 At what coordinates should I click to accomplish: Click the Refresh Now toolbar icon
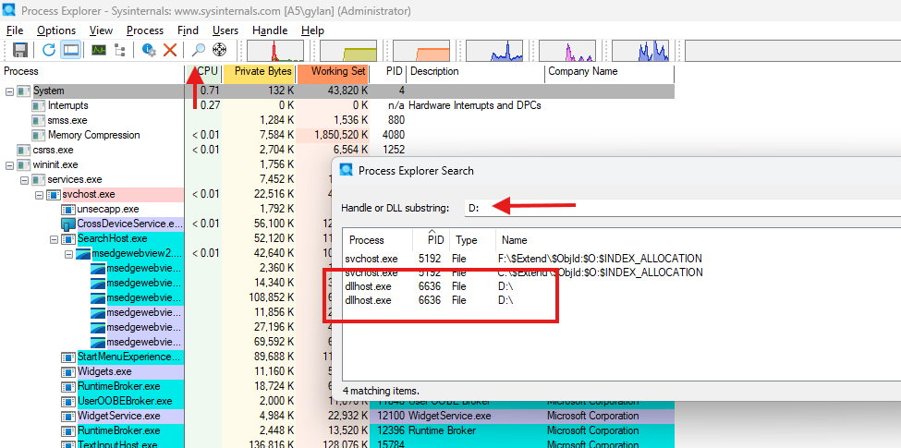pyautogui.click(x=48, y=50)
